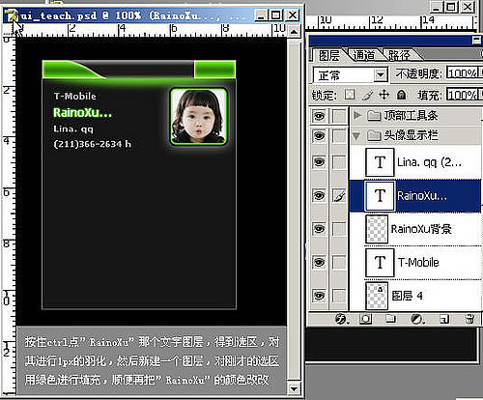Click the RainoXu背景 layer thumbnail

[x=377, y=229]
